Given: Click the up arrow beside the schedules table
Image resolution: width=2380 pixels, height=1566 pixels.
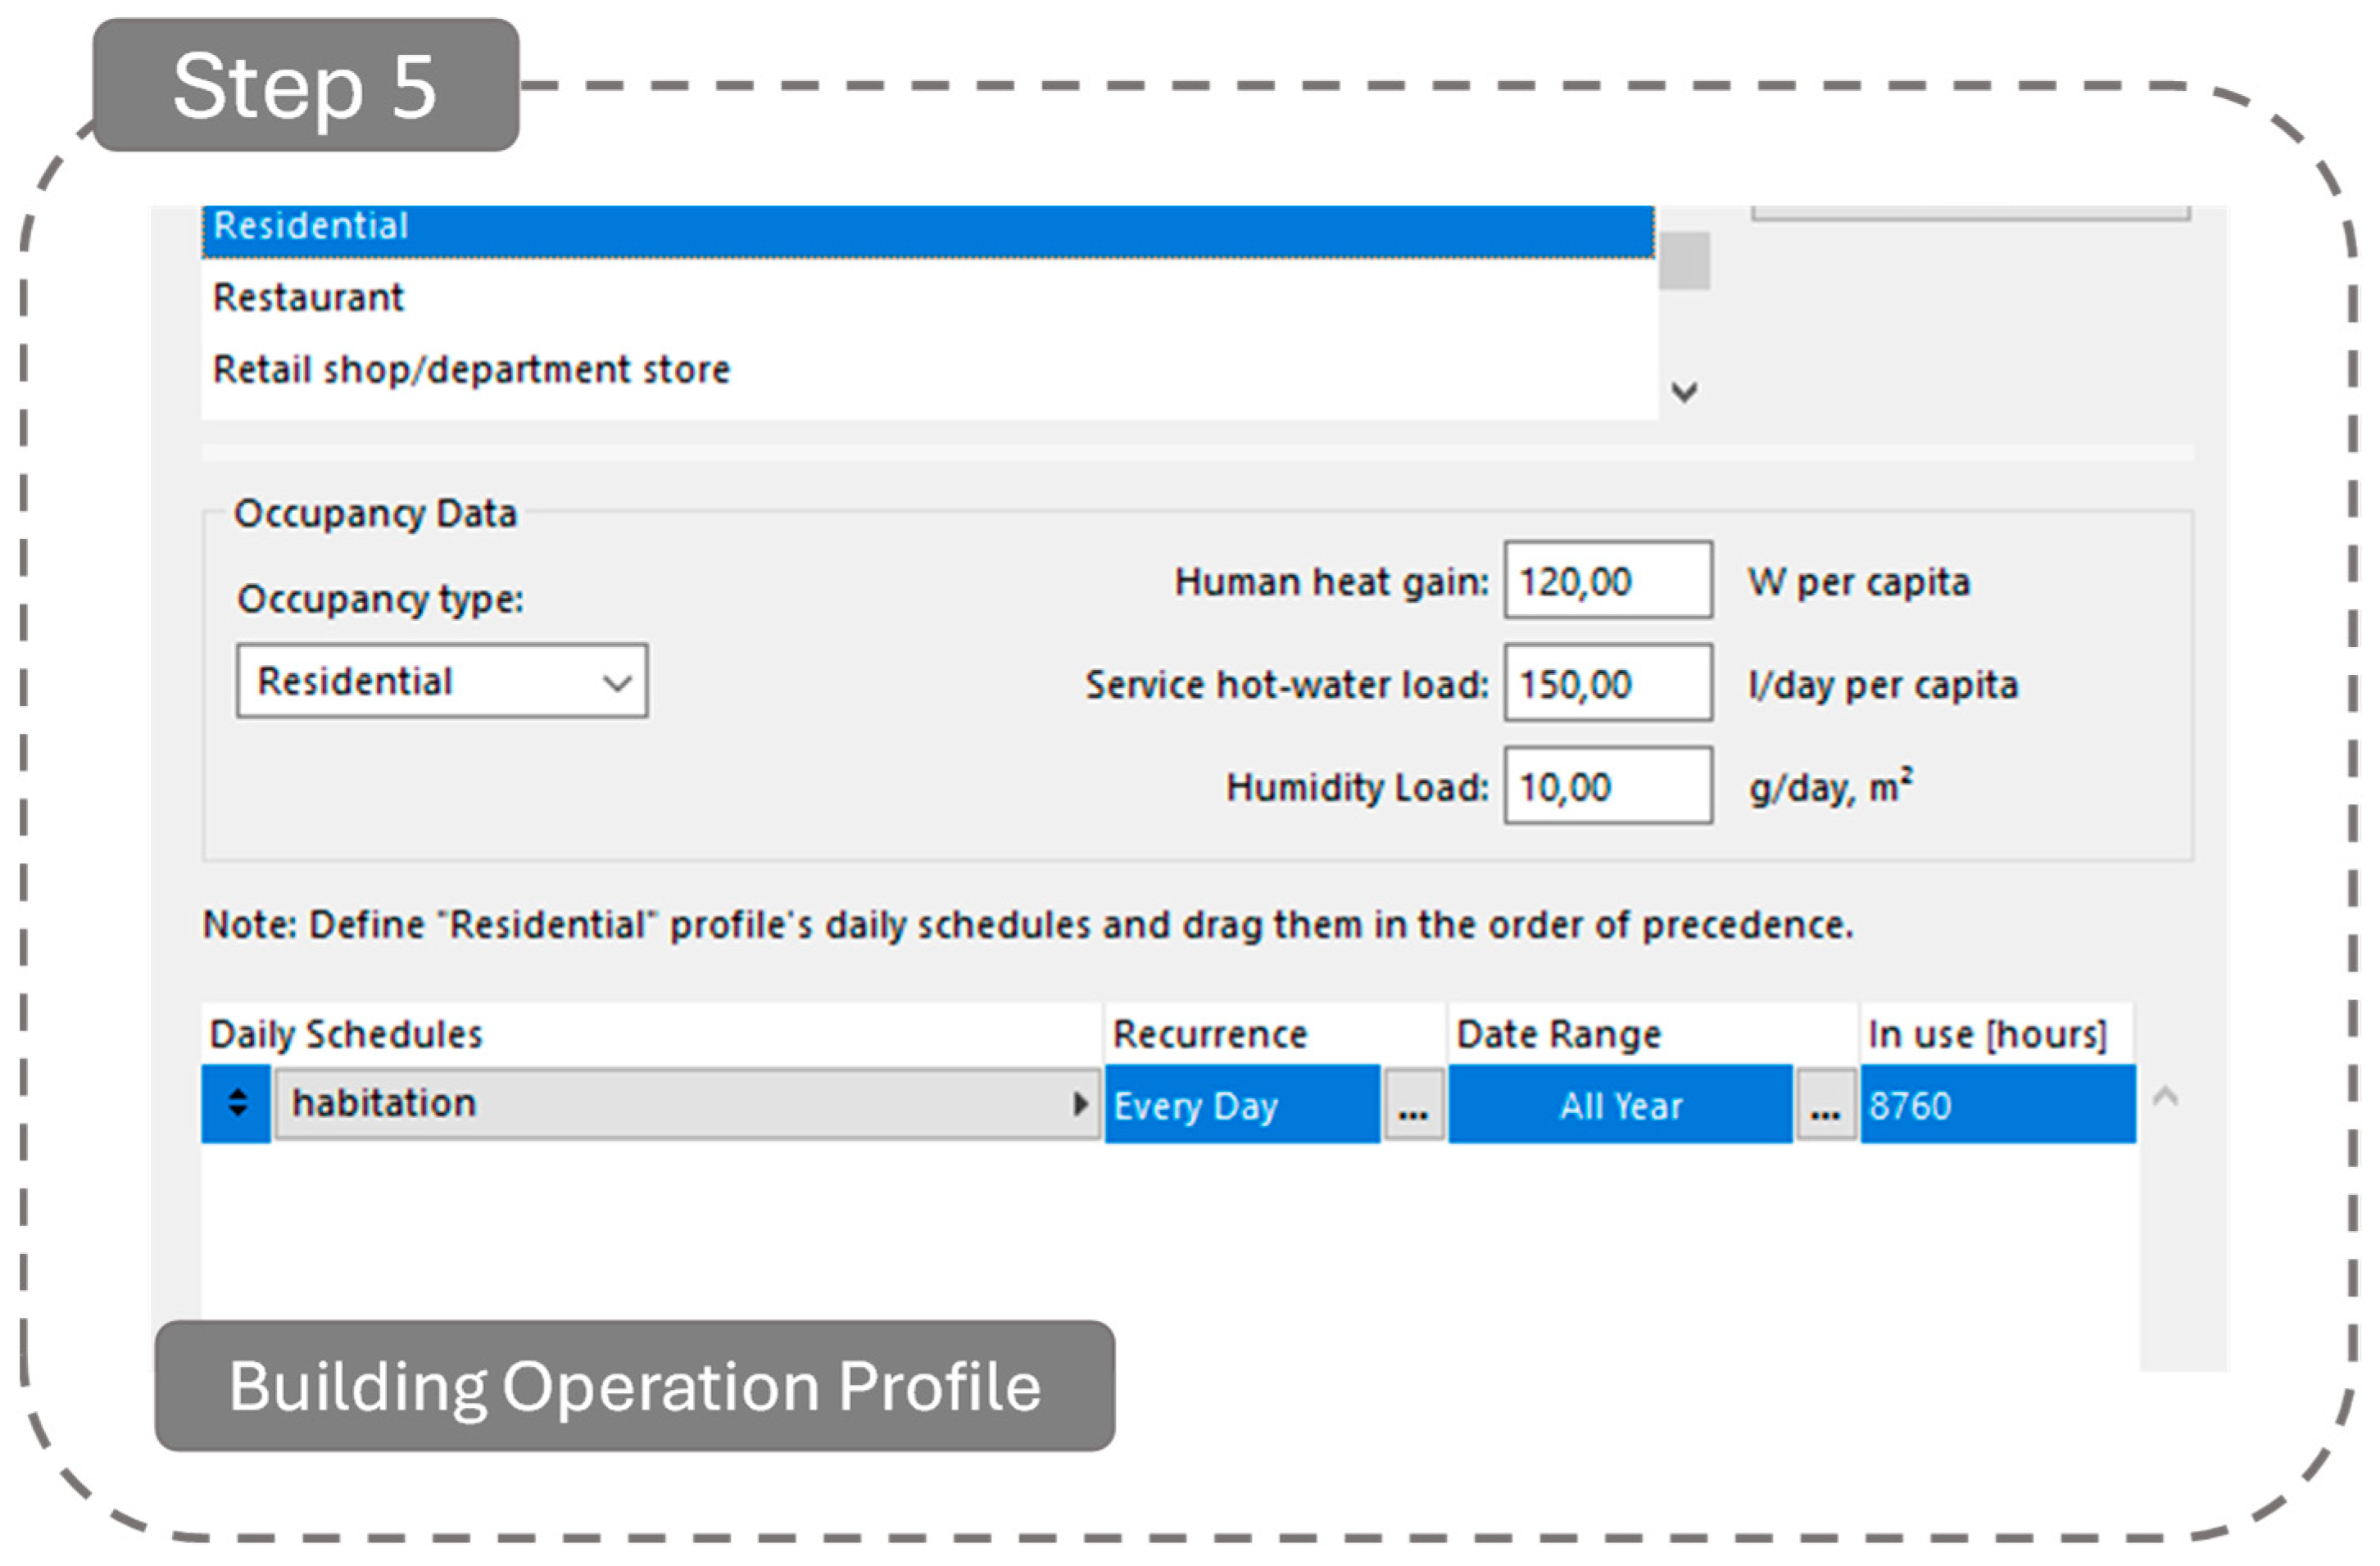Looking at the screenshot, I should point(2166,1097).
